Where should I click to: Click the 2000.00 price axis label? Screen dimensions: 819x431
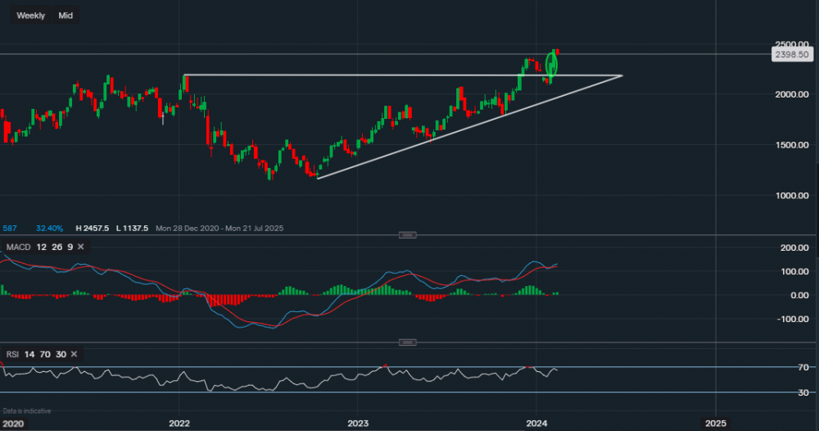click(792, 95)
